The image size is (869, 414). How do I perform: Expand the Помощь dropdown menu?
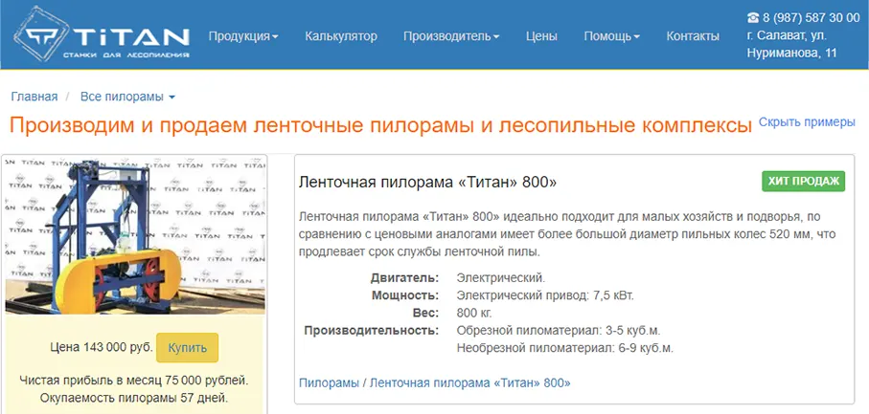point(612,36)
